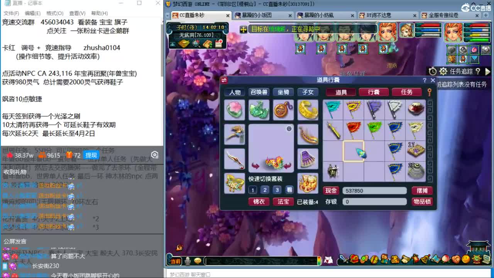Screen dimensions: 494x278
Task: Select the purple skirt armor slot
Action: pos(308,159)
